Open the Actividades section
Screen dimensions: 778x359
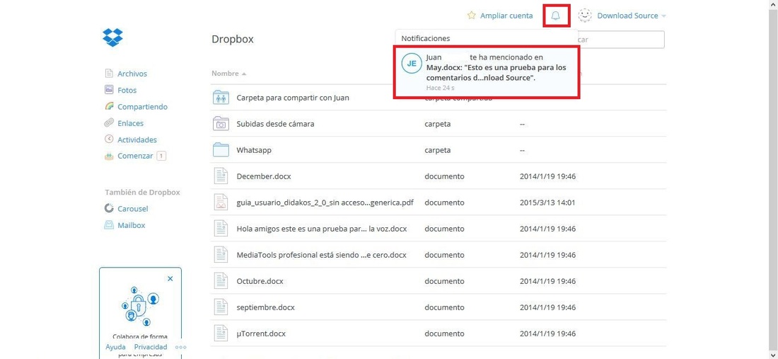pyautogui.click(x=137, y=139)
